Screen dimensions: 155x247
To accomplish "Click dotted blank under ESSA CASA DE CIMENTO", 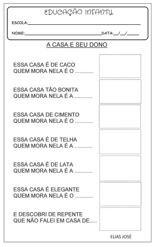I will 84,122.
